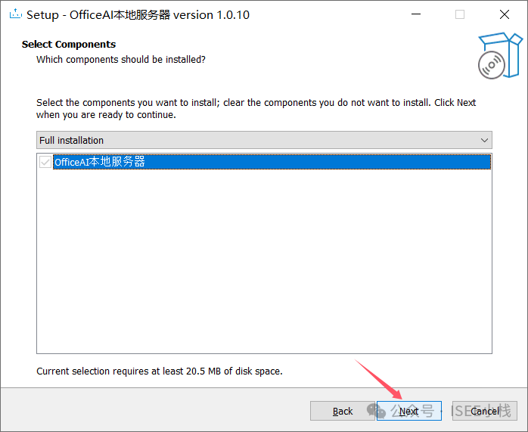This screenshot has width=528, height=432.
Task: Click 'Which components should be installed?' text
Action: coord(121,60)
